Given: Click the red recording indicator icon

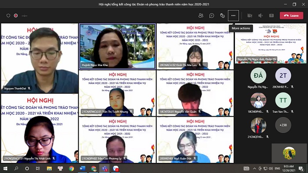Looking at the screenshot, I should [x=16, y=15].
